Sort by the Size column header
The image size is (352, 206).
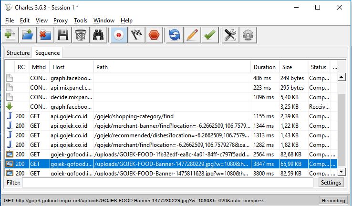coord(294,67)
